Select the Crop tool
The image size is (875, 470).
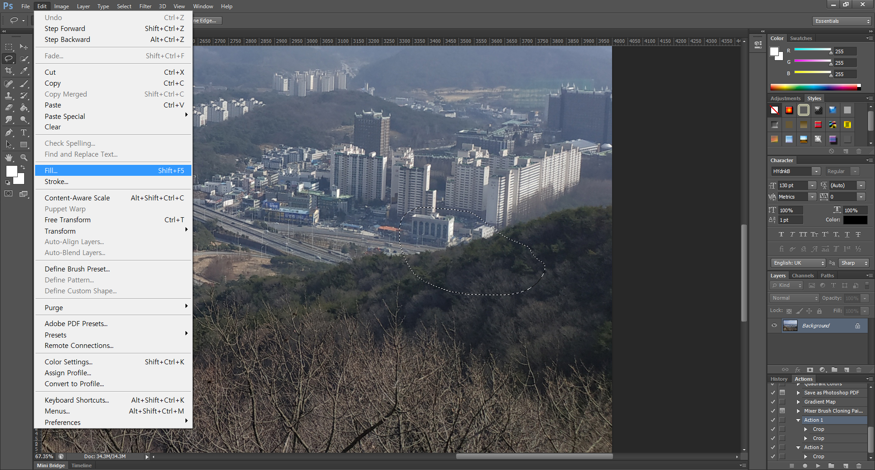pyautogui.click(x=9, y=71)
